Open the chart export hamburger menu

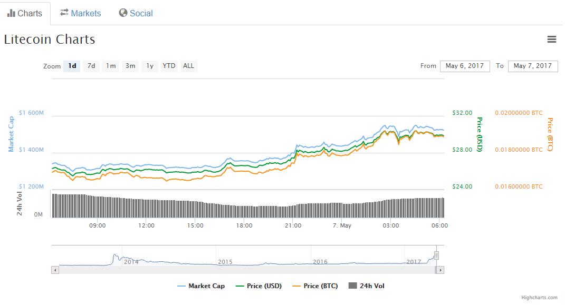[x=552, y=39]
